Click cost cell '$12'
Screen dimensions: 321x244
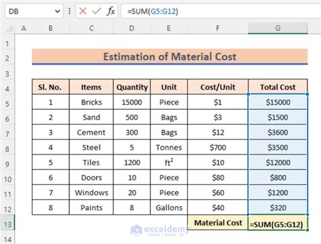tap(217, 132)
